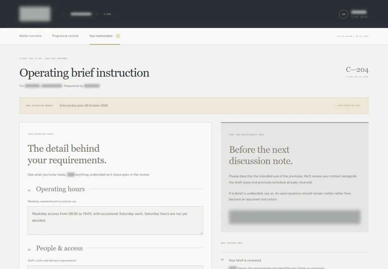This screenshot has height=269, width=388.
Task: Click 'The detail behind your requirements.' heading
Action: [67, 154]
